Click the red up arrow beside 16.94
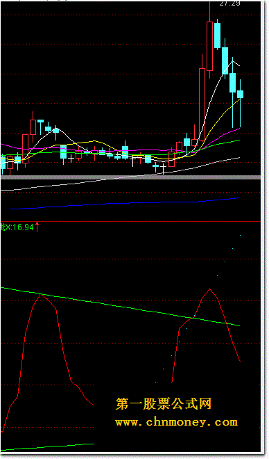Screen dimensions: 269x459 (x=37, y=227)
